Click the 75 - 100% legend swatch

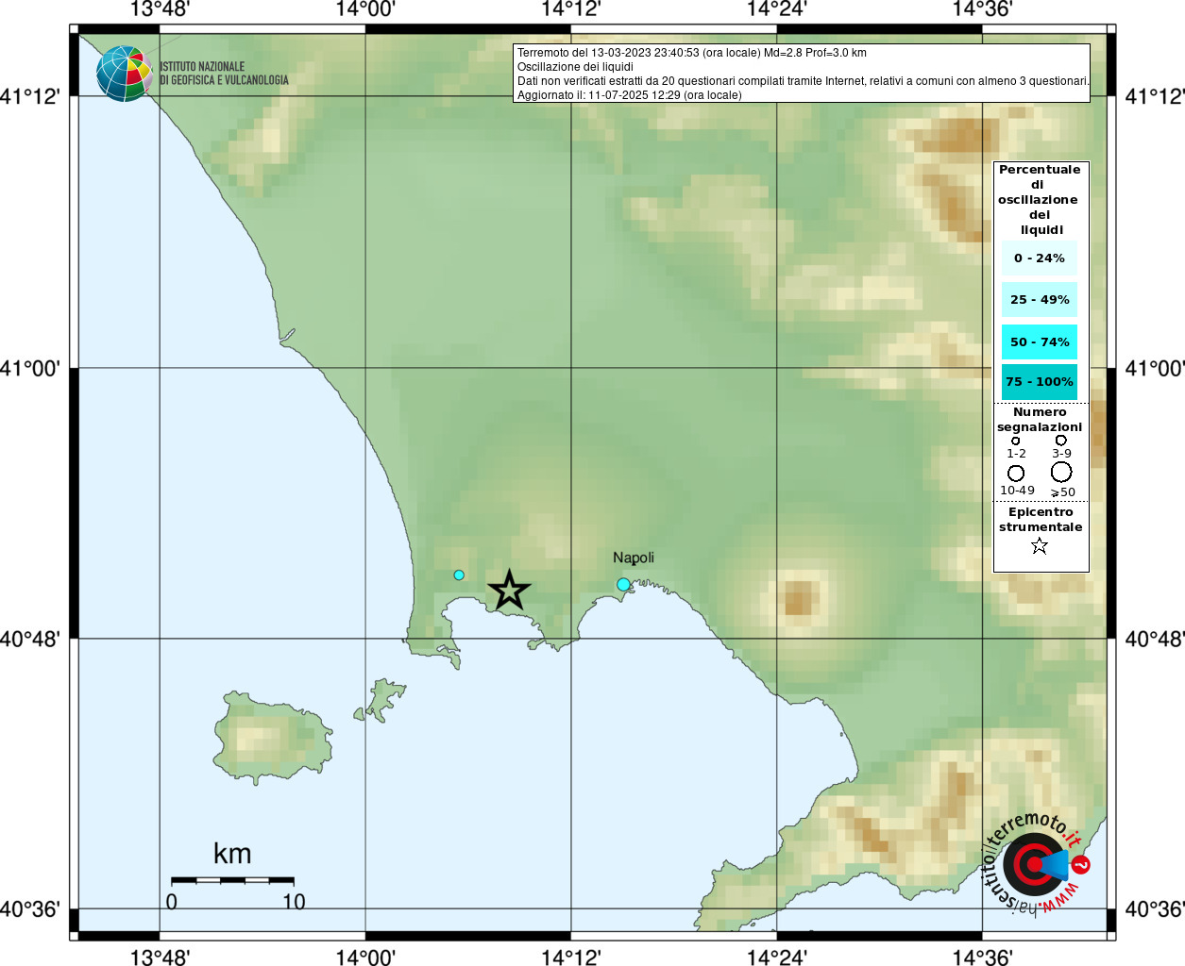click(x=1040, y=382)
